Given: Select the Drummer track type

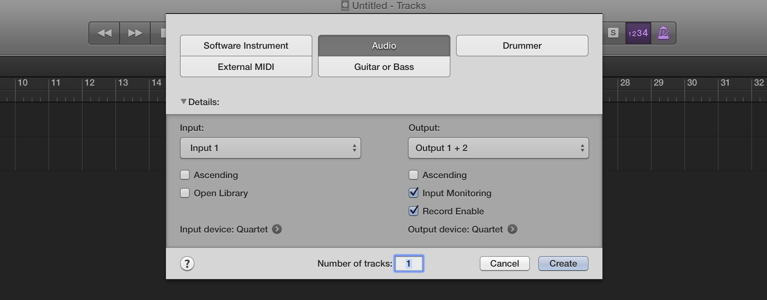Looking at the screenshot, I should click(522, 45).
